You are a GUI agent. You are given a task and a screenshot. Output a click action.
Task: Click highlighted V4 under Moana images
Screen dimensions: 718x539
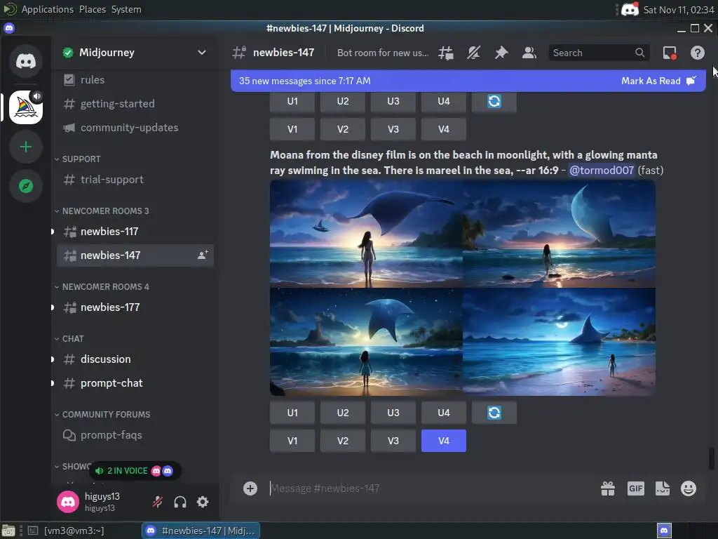444,441
